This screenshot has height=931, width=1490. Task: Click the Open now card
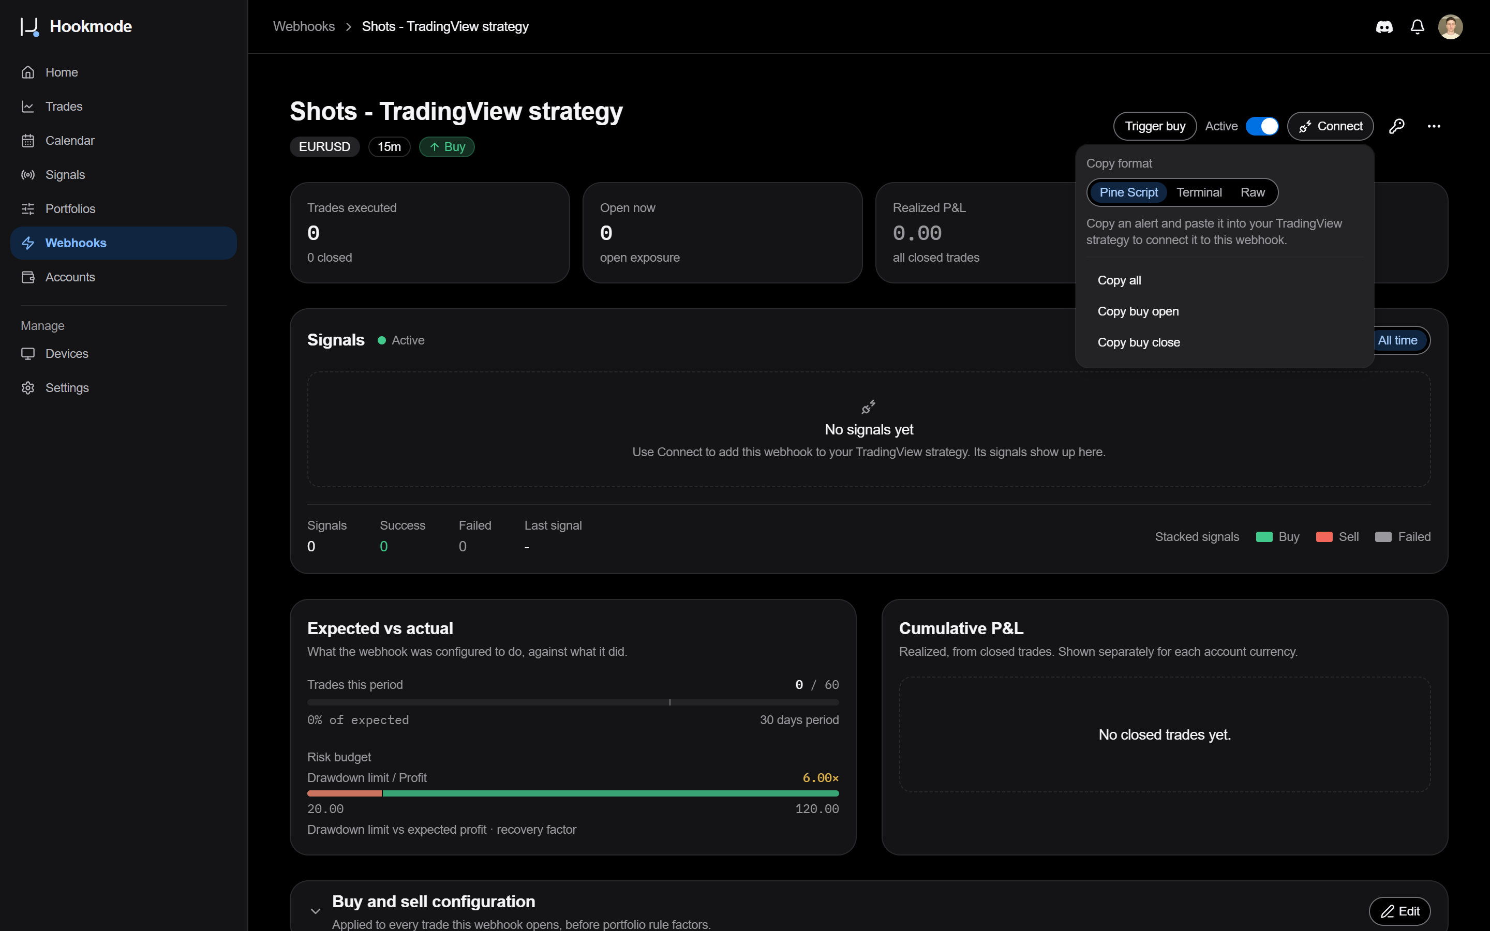722,233
